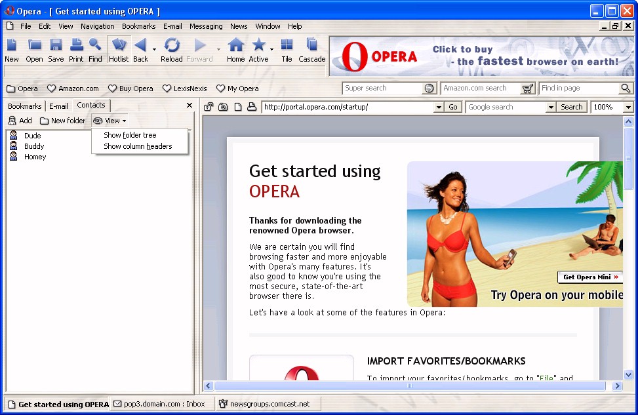
Task: Click the Open file toolbar icon
Action: 34,50
